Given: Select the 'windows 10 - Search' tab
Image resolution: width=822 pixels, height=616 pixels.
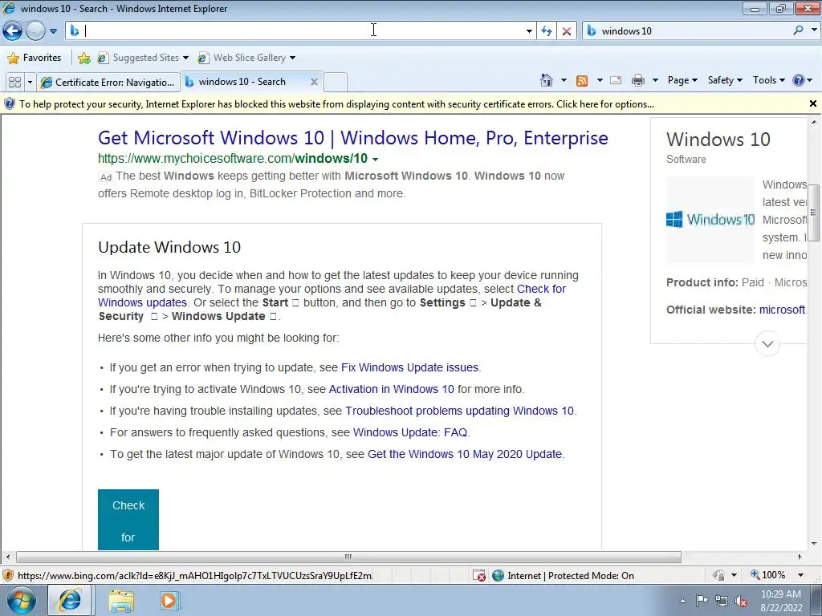Looking at the screenshot, I should click(242, 82).
